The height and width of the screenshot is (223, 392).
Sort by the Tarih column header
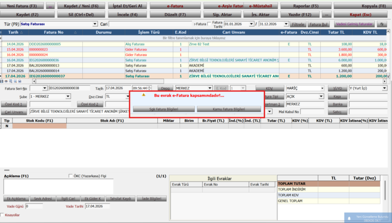pos(15,32)
